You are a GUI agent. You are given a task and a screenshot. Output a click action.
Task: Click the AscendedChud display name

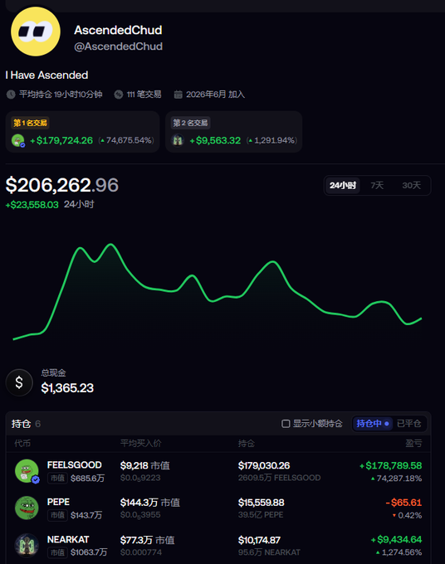click(118, 30)
